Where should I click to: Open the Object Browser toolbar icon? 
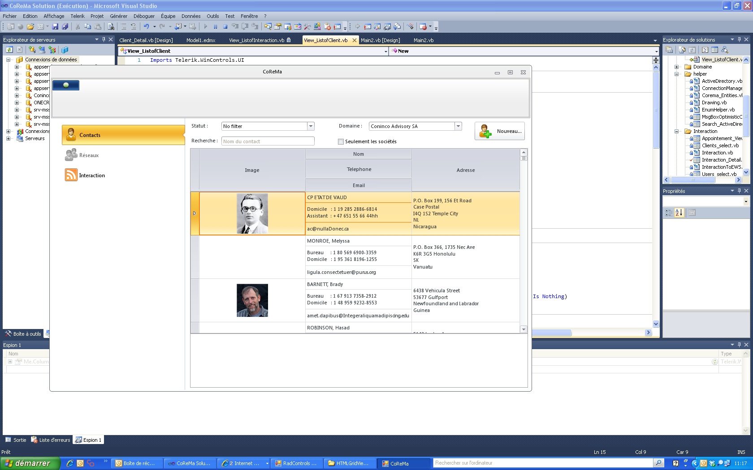point(298,27)
